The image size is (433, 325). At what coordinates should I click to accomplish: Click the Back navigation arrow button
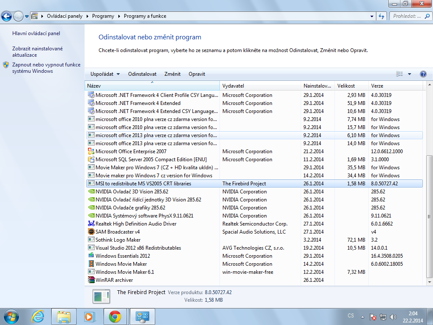(7, 16)
